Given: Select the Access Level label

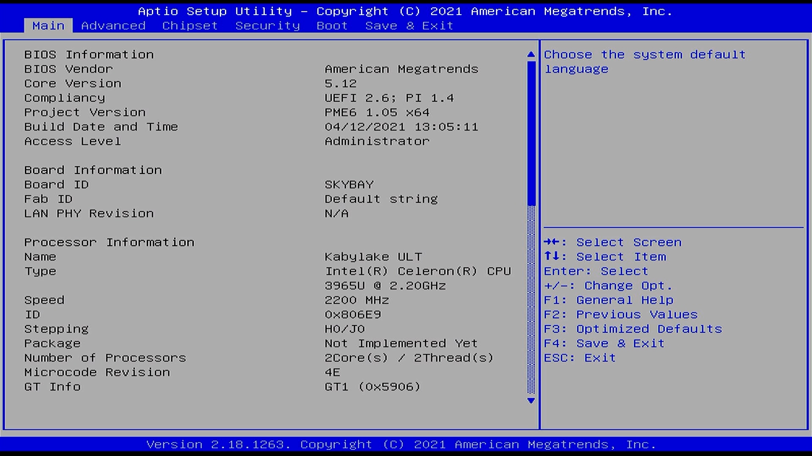Looking at the screenshot, I should [73, 141].
